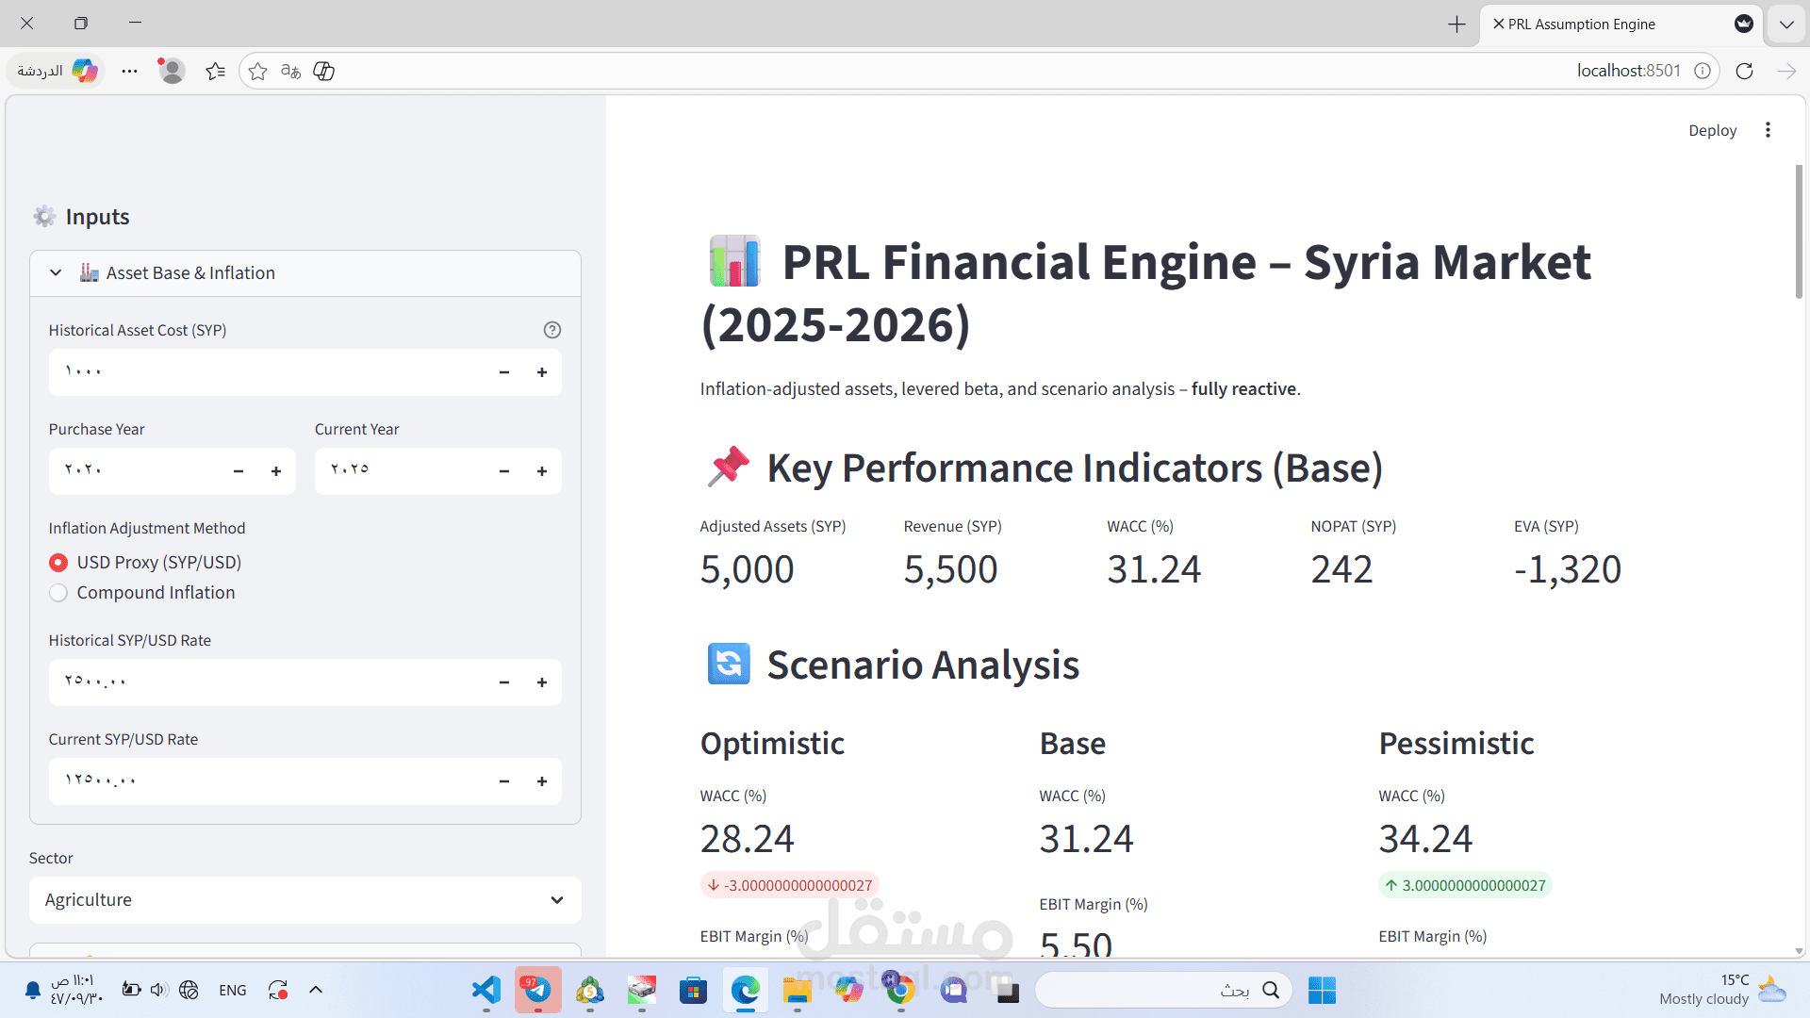Open the volume control in system tray
Image resolution: width=1810 pixels, height=1018 pixels.
click(158, 990)
